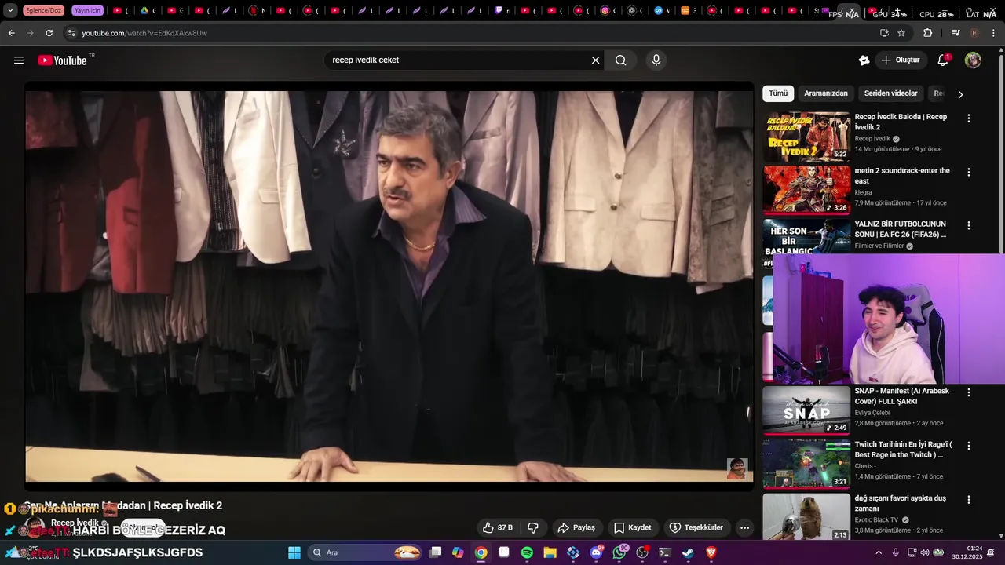Open the browser extensions puzzle icon
Image resolution: width=1005 pixels, height=565 pixels.
click(927, 33)
